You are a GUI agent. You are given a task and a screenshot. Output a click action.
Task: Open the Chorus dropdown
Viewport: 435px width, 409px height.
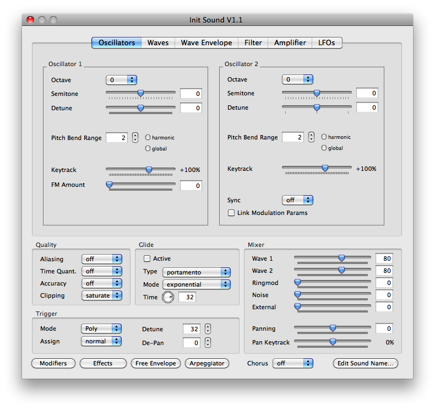pyautogui.click(x=293, y=363)
